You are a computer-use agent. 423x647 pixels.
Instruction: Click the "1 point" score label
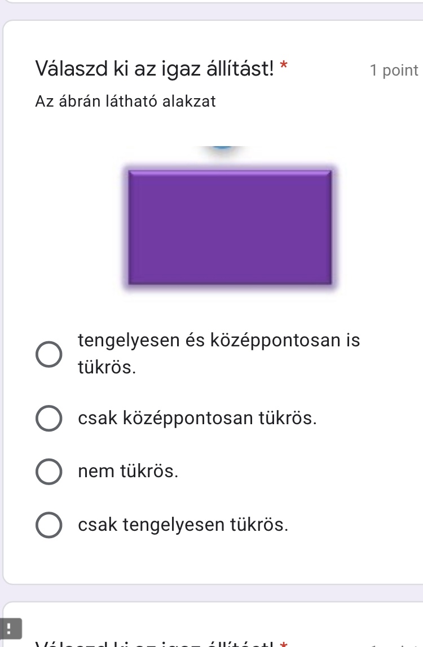394,71
